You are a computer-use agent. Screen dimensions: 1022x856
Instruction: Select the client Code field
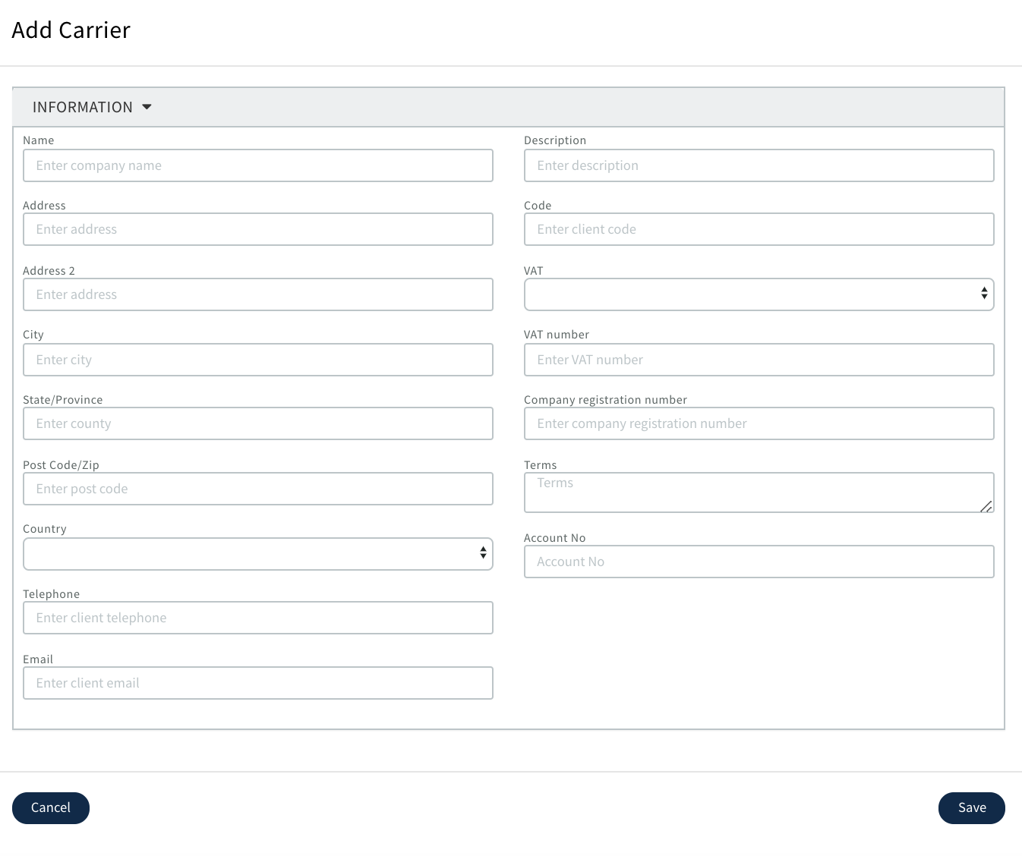[759, 229]
